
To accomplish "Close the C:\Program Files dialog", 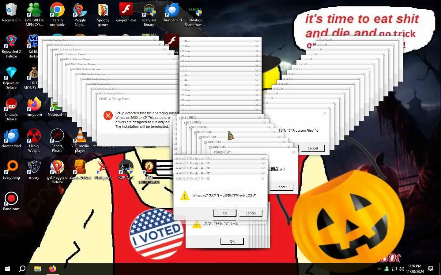I will click(x=325, y=113).
